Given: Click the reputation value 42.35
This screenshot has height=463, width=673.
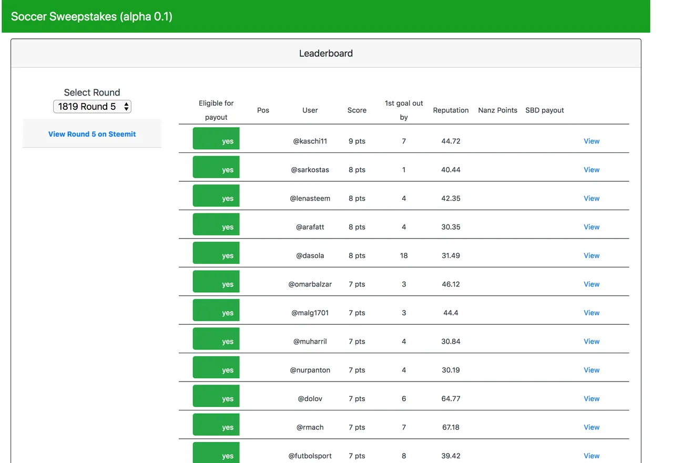Looking at the screenshot, I should pyautogui.click(x=451, y=198).
